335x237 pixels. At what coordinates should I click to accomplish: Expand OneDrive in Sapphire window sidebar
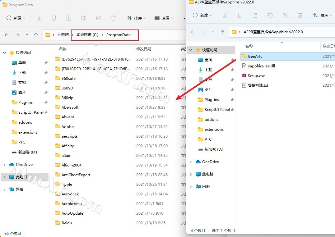pos(191,162)
